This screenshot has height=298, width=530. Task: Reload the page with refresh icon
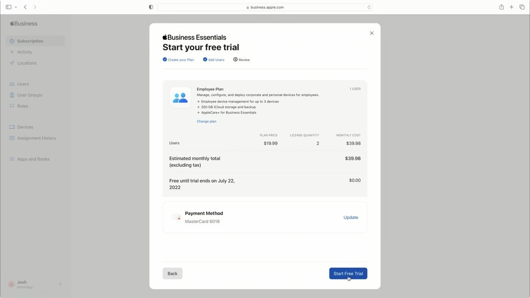point(369,7)
